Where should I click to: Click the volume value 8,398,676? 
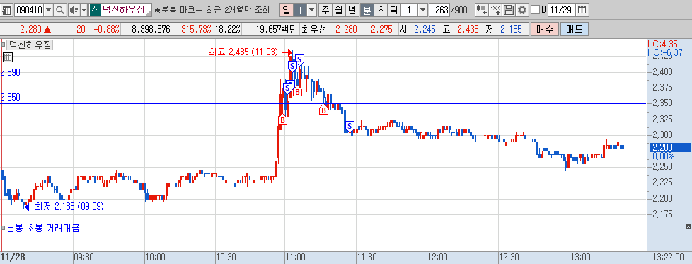pos(151,30)
